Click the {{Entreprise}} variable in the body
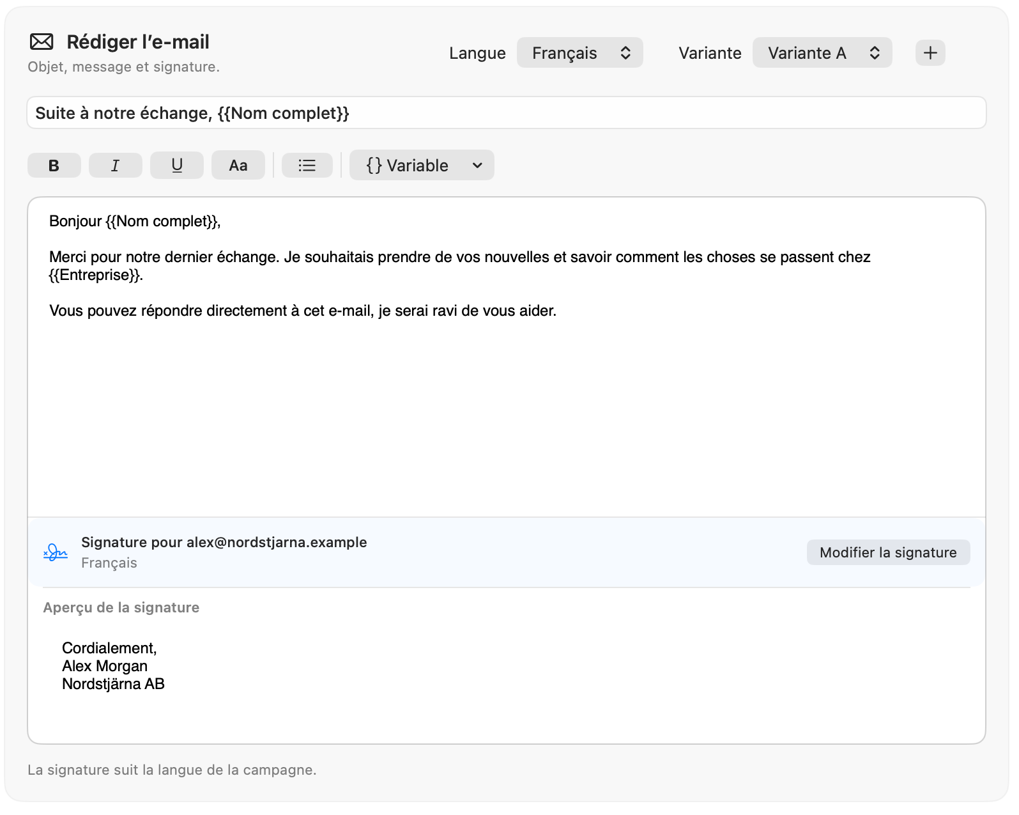1019x815 pixels. tap(94, 275)
